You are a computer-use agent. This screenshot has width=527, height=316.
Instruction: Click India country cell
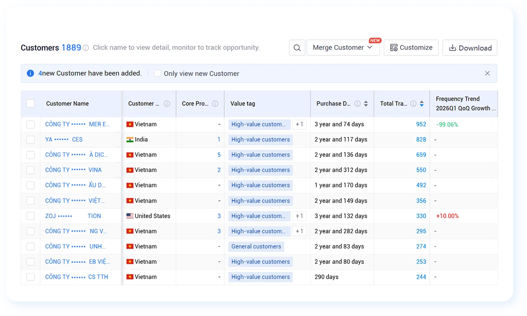tap(137, 139)
